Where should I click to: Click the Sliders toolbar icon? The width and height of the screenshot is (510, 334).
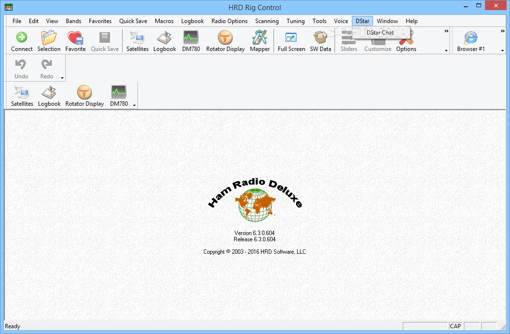(x=348, y=39)
